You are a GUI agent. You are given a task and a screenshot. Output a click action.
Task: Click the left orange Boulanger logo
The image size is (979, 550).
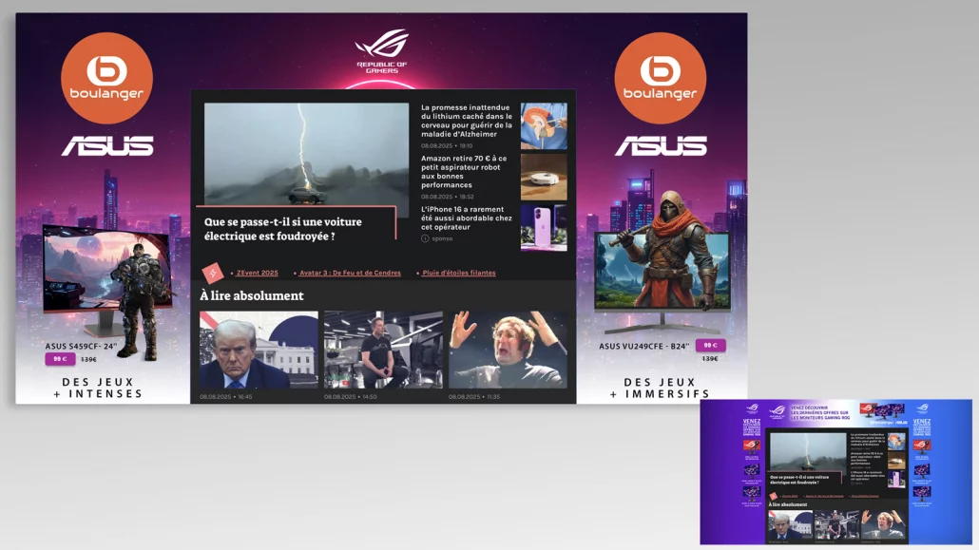tap(106, 78)
